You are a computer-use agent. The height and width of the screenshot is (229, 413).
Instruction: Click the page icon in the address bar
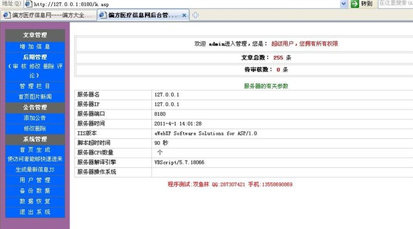coord(28,4)
